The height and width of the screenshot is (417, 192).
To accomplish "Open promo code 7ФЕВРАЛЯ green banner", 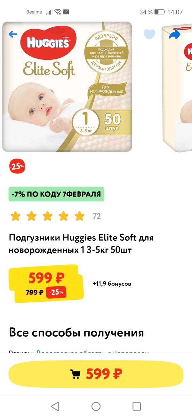I will tap(56, 194).
